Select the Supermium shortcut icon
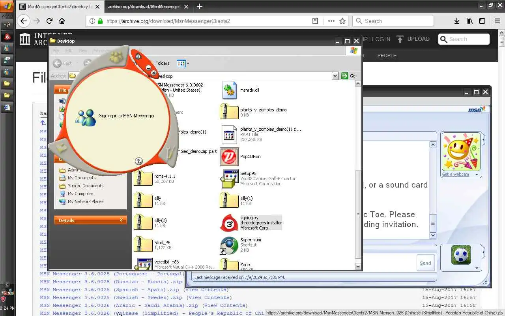The width and height of the screenshot is (505, 316). [x=229, y=245]
